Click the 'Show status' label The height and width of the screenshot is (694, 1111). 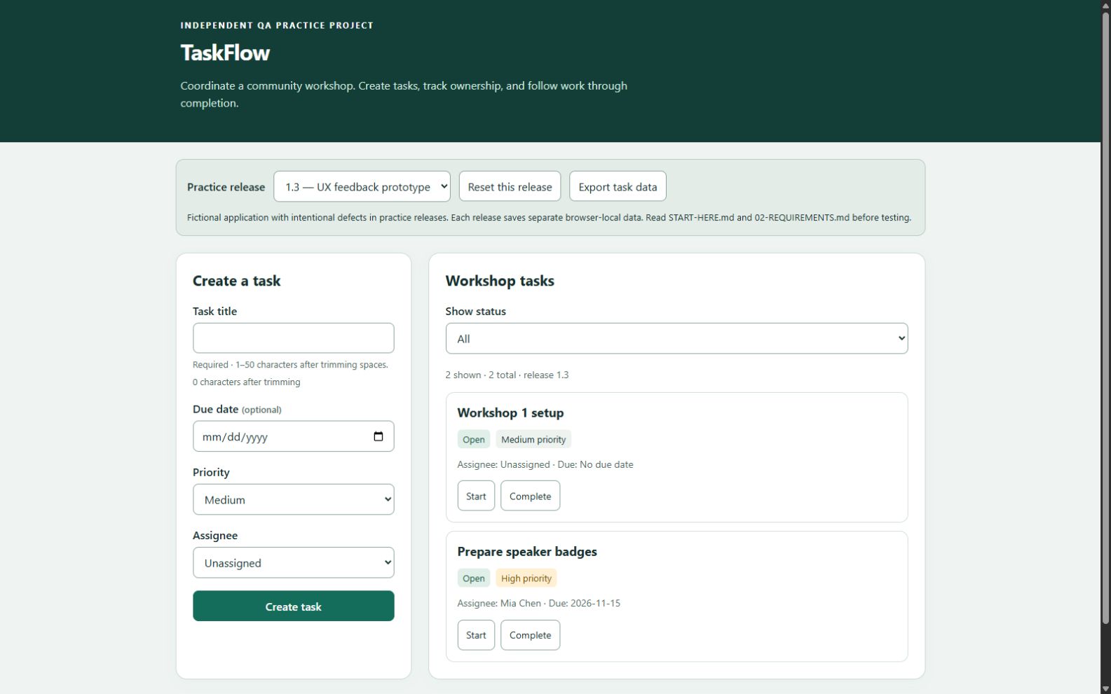pyautogui.click(x=475, y=311)
